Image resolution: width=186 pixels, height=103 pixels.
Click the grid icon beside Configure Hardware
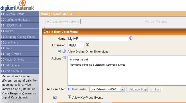pyautogui.click(x=3, y=20)
